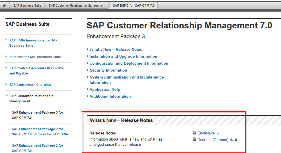The width and height of the screenshot is (281, 153).
Task: Click the home icon in the breadcrumb
Action: tap(4, 6)
